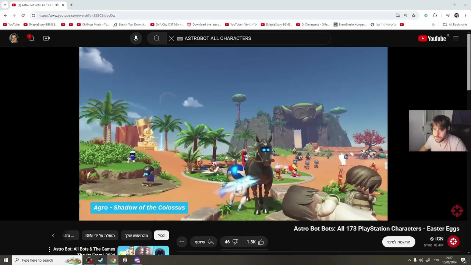Switch to Chrome in the taskbar
Image resolution: width=471 pixels, height=265 pixels.
113,260
